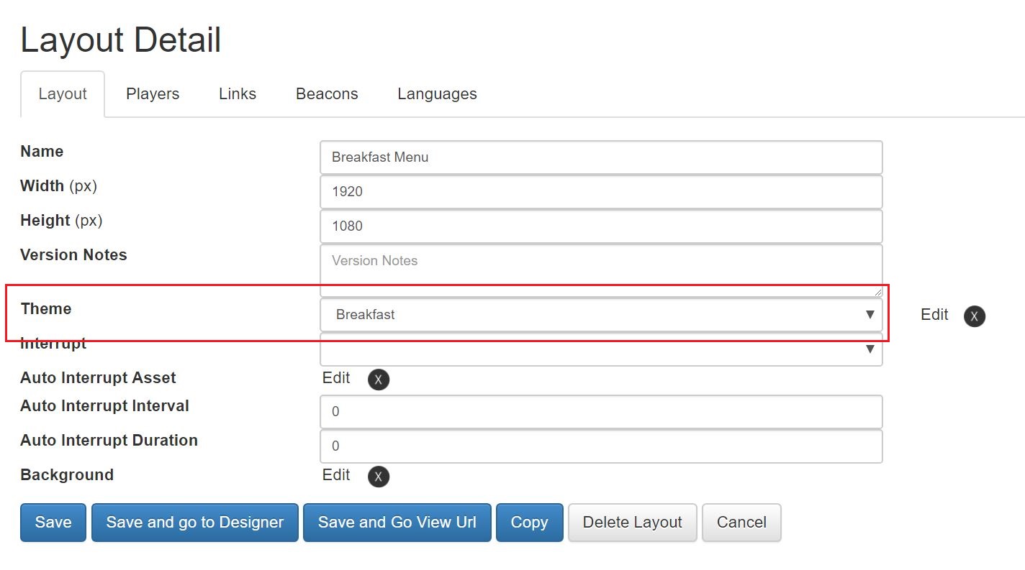Clear the Theme selection with X icon
This screenshot has width=1025, height=570.
974,316
